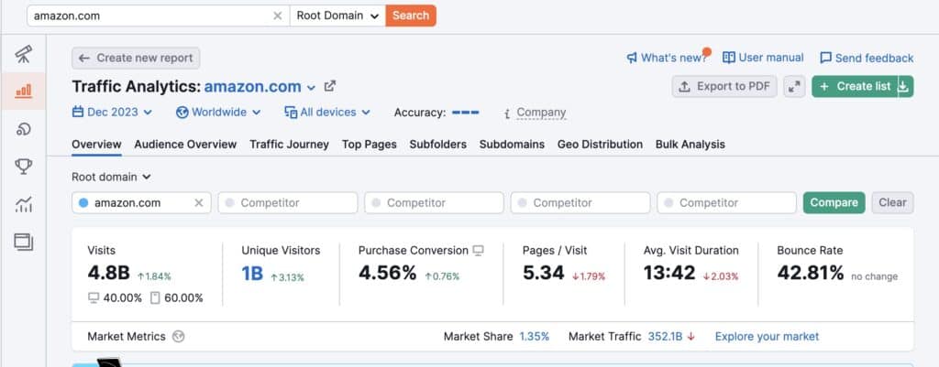939x367 pixels.
Task: Click the red down arrow next to 352.1B
Action: click(691, 337)
